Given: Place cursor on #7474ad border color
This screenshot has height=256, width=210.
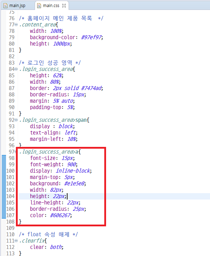Looking at the screenshot, I should click(91, 88).
